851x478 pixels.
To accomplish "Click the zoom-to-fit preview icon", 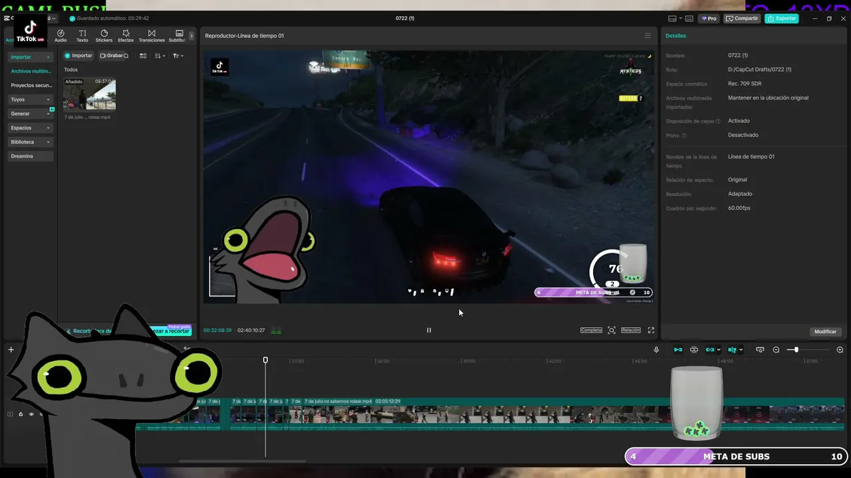I will click(612, 330).
